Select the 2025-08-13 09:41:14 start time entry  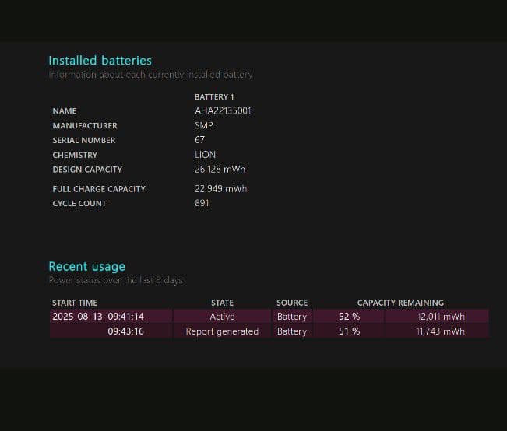[98, 317]
